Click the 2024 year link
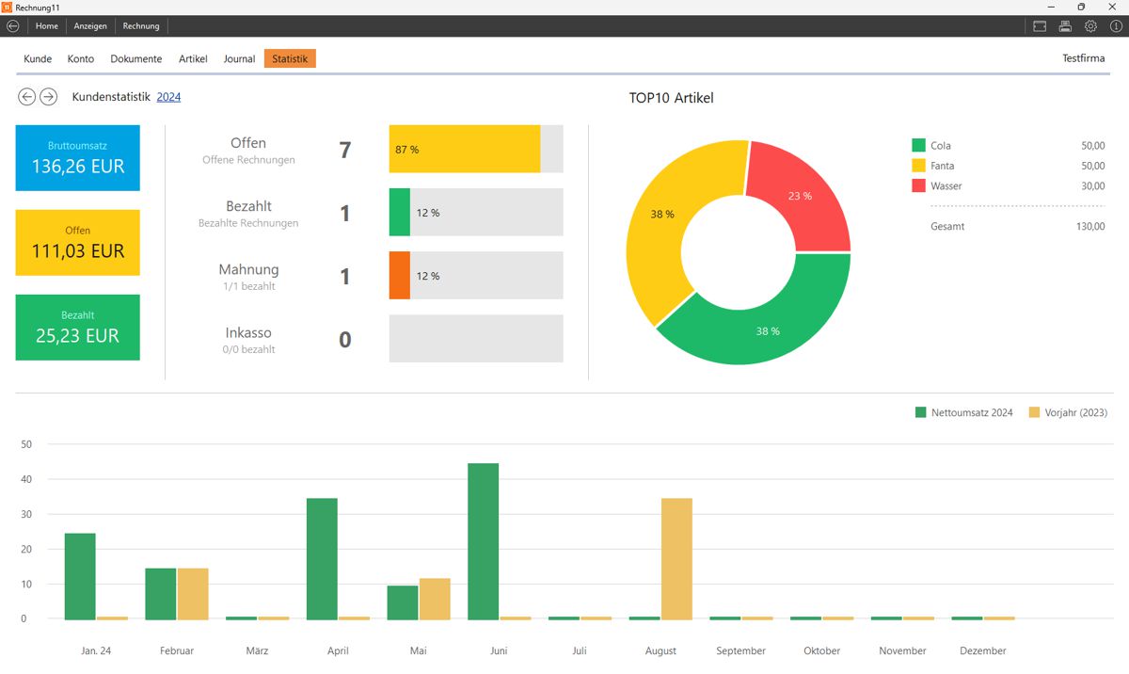Viewport: 1129px width, 674px height. click(x=168, y=97)
